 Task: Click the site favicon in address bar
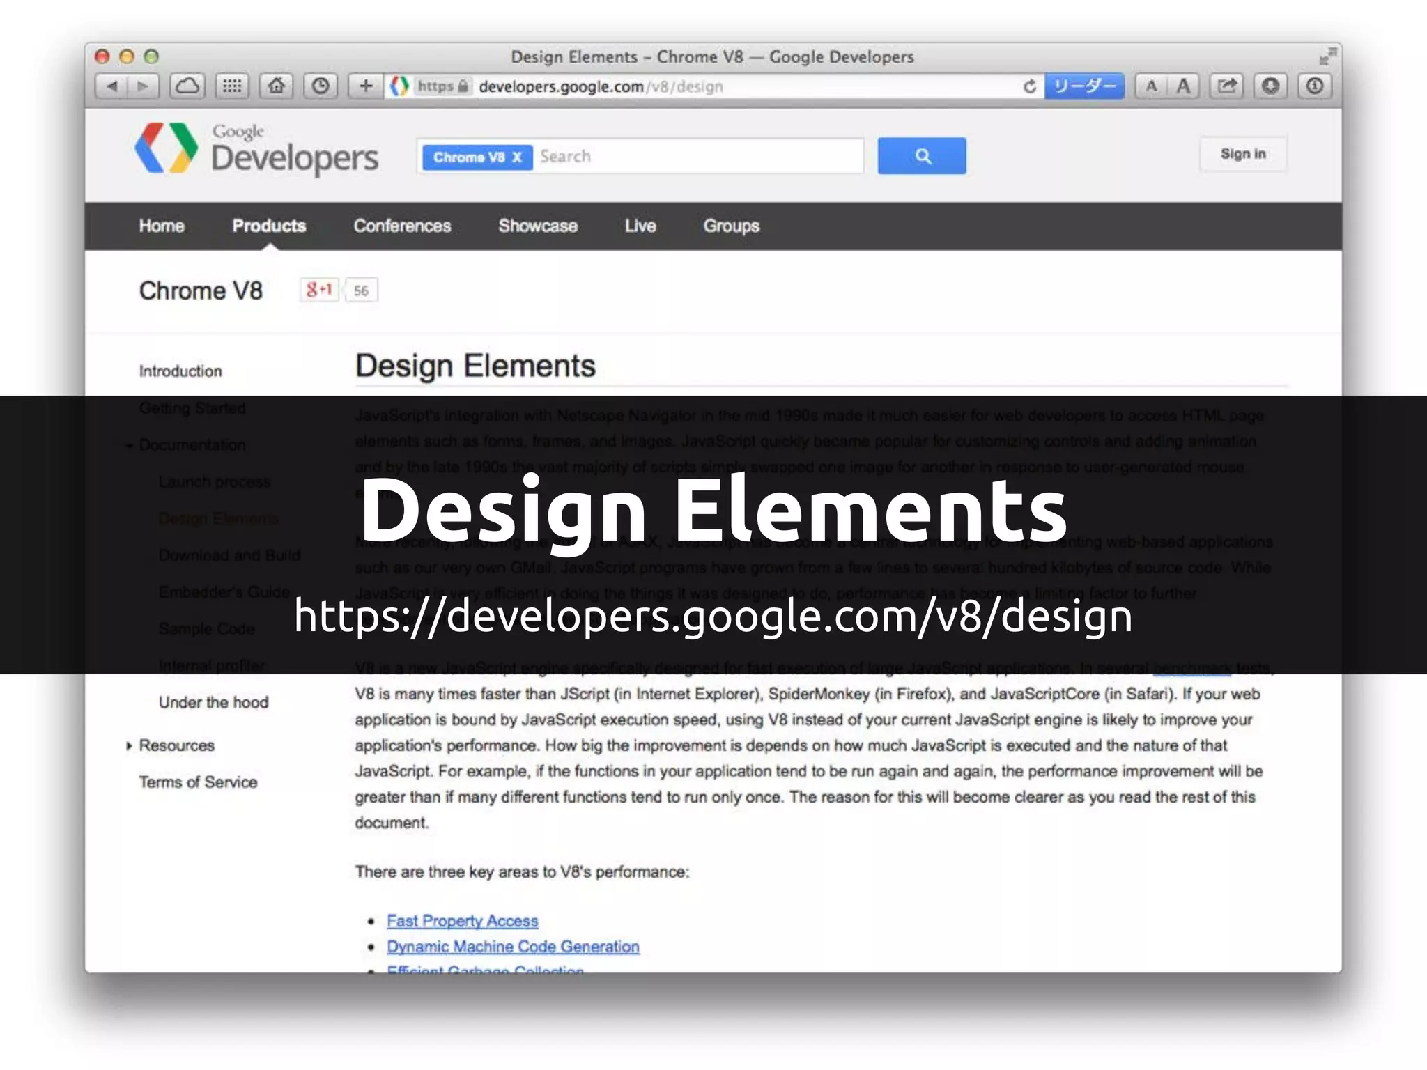coord(399,86)
